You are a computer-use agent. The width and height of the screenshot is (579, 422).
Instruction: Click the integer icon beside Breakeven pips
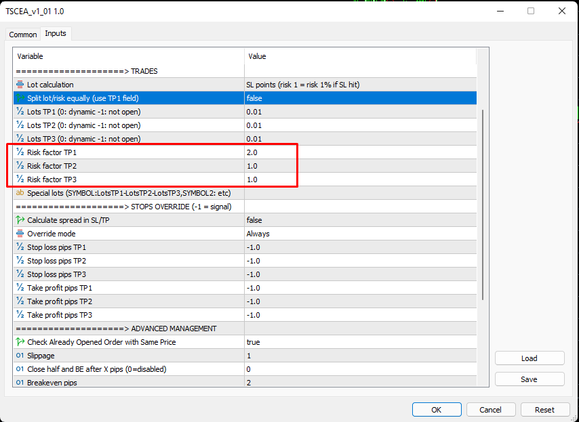tap(20, 383)
